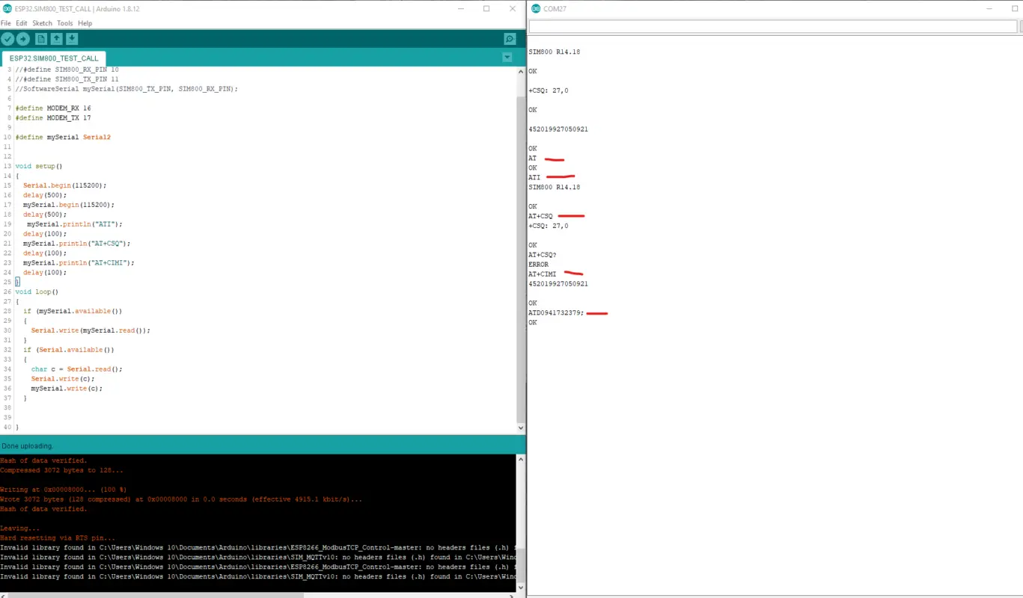Click the Save sketch toolbar icon
The image size is (1023, 598).
[72, 39]
